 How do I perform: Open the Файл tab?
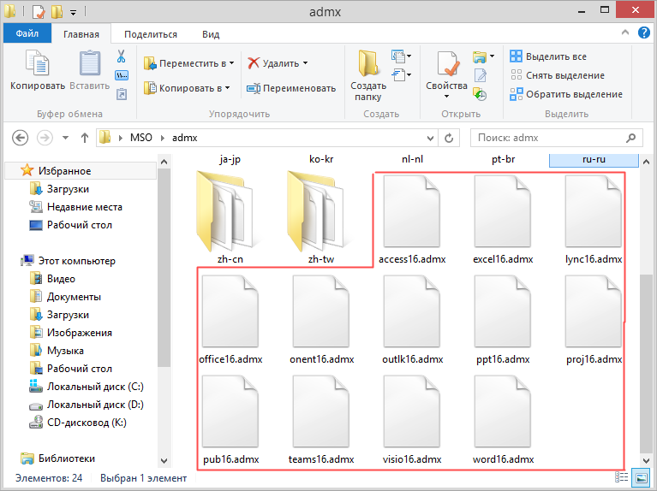pyautogui.click(x=27, y=33)
